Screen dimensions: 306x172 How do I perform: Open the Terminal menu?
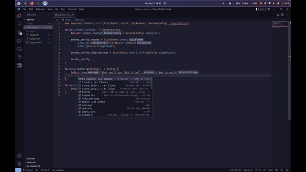click(x=72, y=9)
